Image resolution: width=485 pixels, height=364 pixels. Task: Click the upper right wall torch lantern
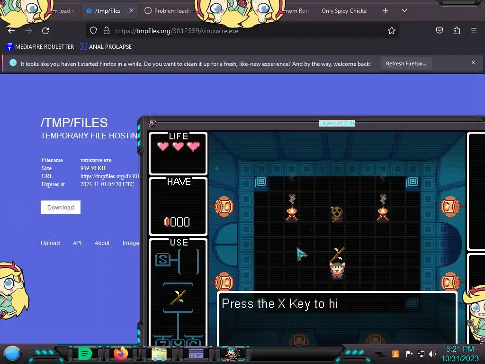tap(450, 207)
